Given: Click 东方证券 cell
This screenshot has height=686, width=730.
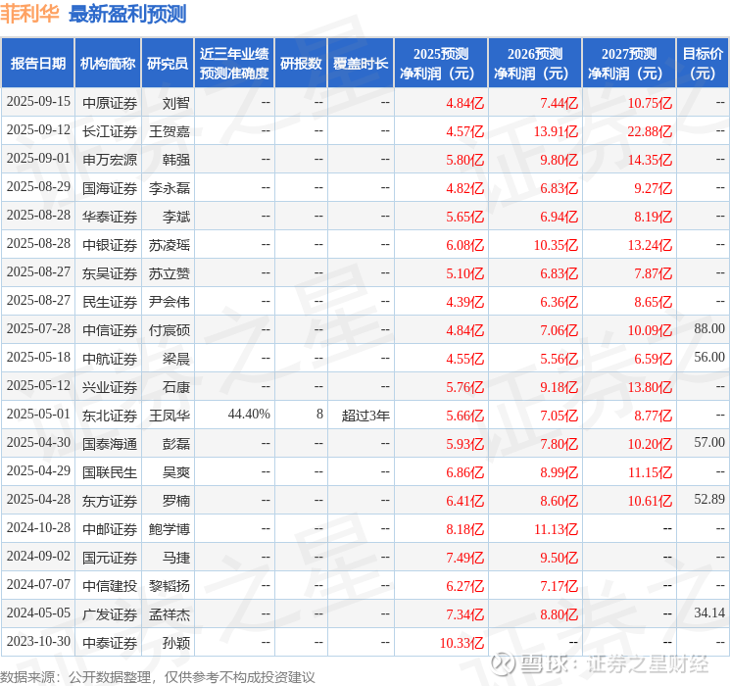Looking at the screenshot, I should click(110, 501).
